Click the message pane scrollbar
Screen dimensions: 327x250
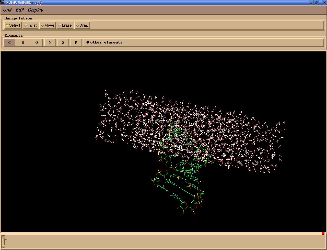(x=4, y=242)
